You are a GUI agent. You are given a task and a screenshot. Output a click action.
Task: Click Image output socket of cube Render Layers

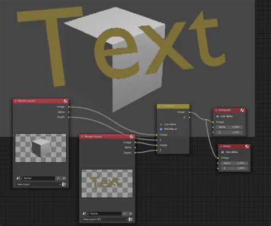click(x=69, y=107)
